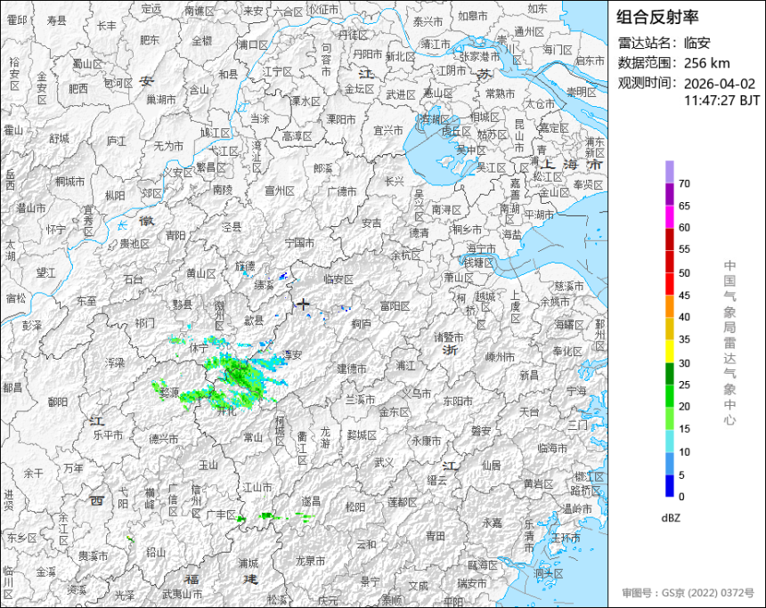766x608 pixels.
Task: Click the 桐庐 map label
Action: 361,323
